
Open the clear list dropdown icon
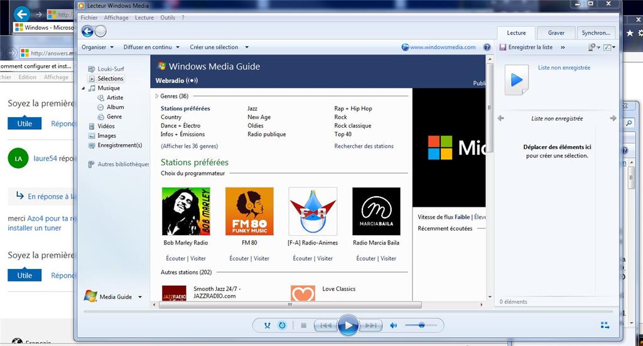[594, 47]
